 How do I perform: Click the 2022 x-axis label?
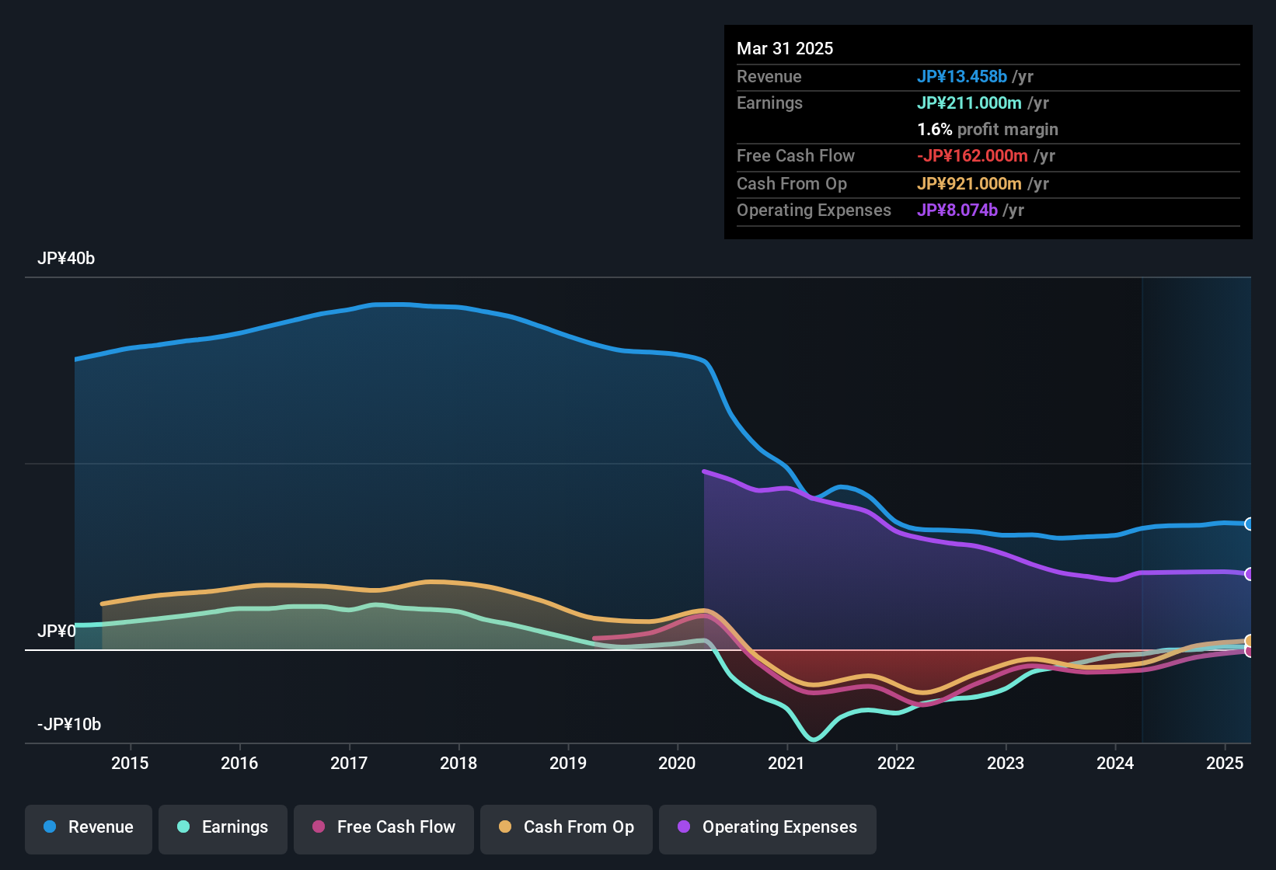[x=896, y=763]
